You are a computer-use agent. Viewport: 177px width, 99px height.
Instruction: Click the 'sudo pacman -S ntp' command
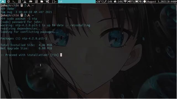pos(22,19)
